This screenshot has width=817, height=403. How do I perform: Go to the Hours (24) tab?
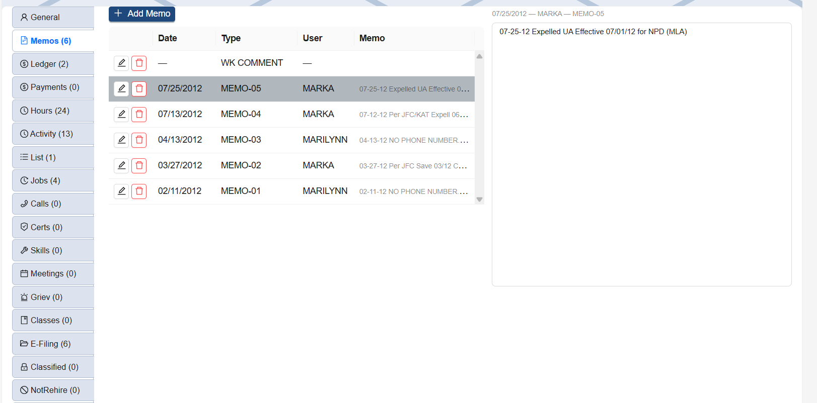[53, 111]
